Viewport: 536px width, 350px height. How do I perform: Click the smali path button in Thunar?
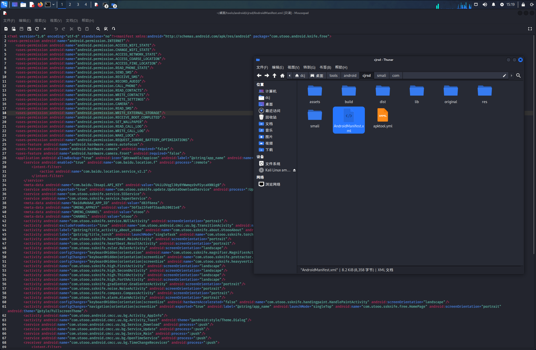381,76
